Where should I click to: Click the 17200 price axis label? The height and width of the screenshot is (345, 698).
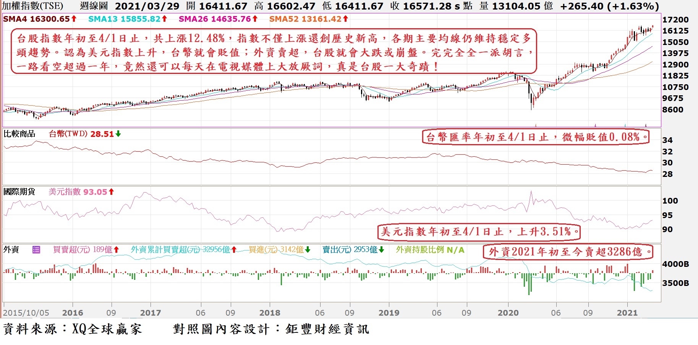675,20
